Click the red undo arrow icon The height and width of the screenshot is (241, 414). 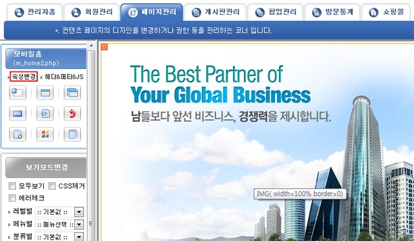tap(73, 113)
